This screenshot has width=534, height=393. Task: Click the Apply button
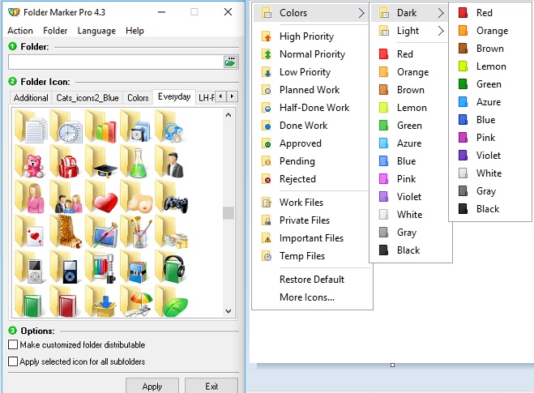152,387
